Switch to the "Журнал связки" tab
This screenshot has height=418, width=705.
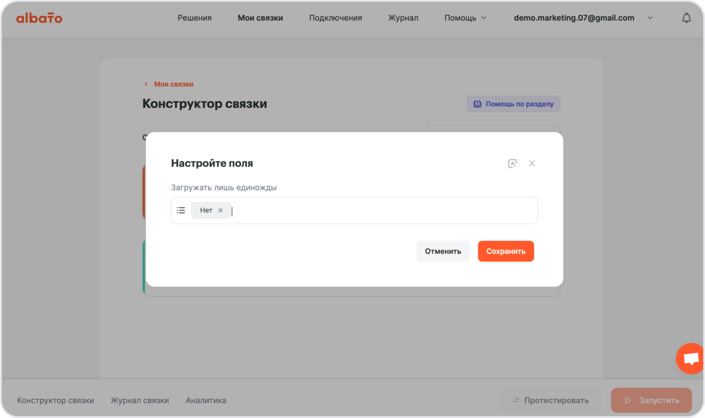[140, 400]
